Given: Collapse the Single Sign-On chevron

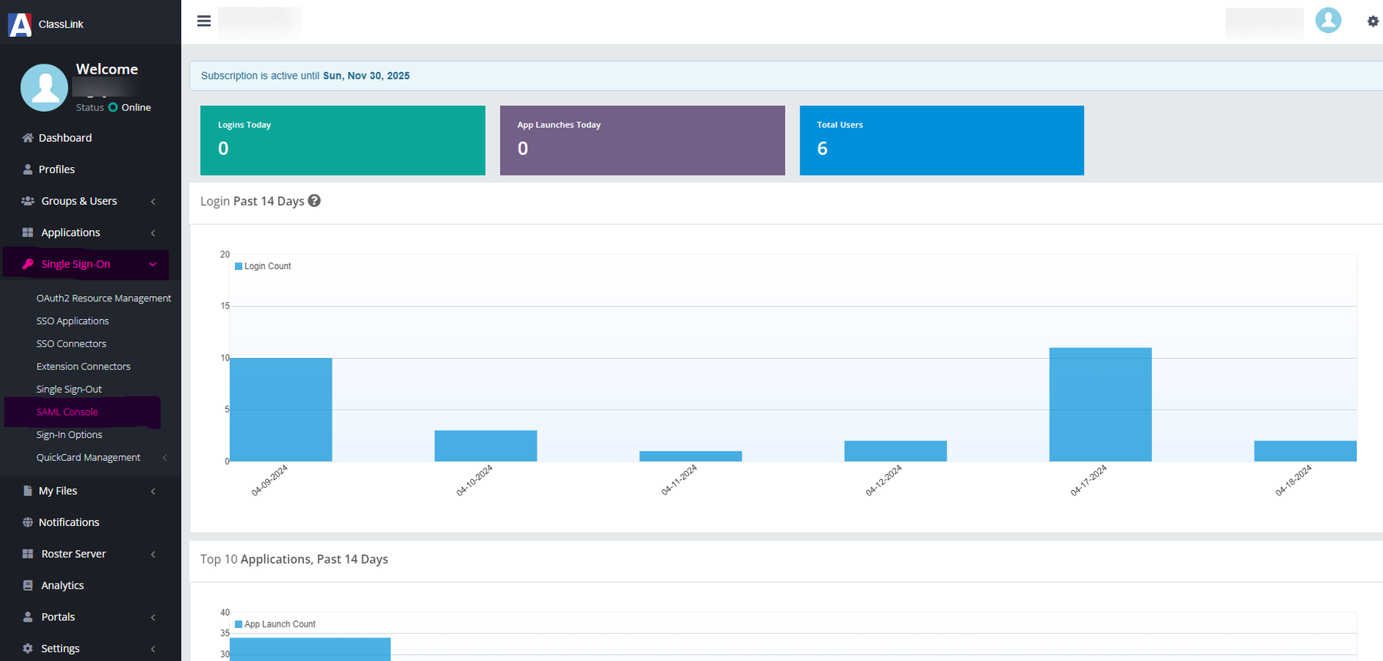Looking at the screenshot, I should pos(153,265).
